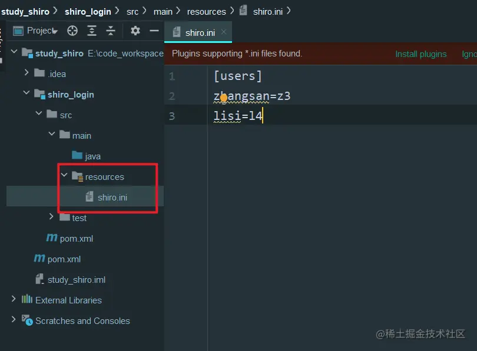Click the shiro_login module folder icon

[39, 94]
